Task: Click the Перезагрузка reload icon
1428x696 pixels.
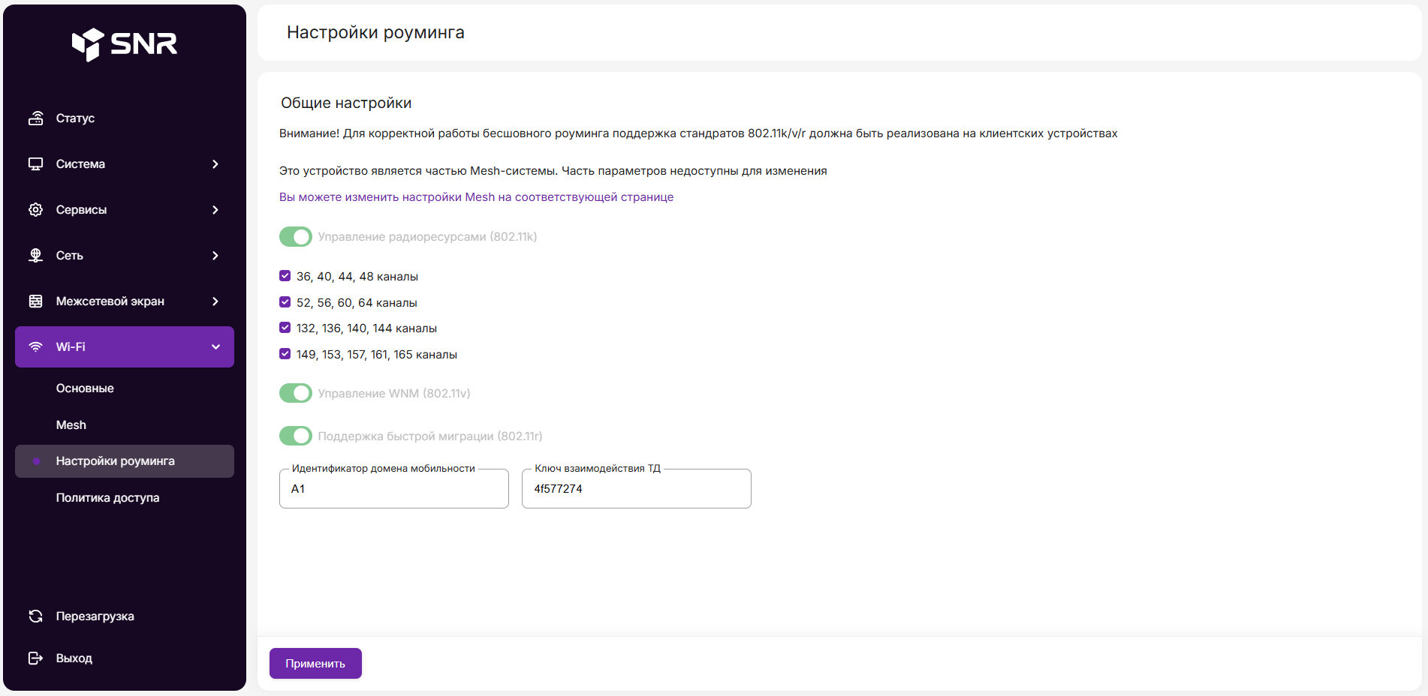Action: [35, 616]
